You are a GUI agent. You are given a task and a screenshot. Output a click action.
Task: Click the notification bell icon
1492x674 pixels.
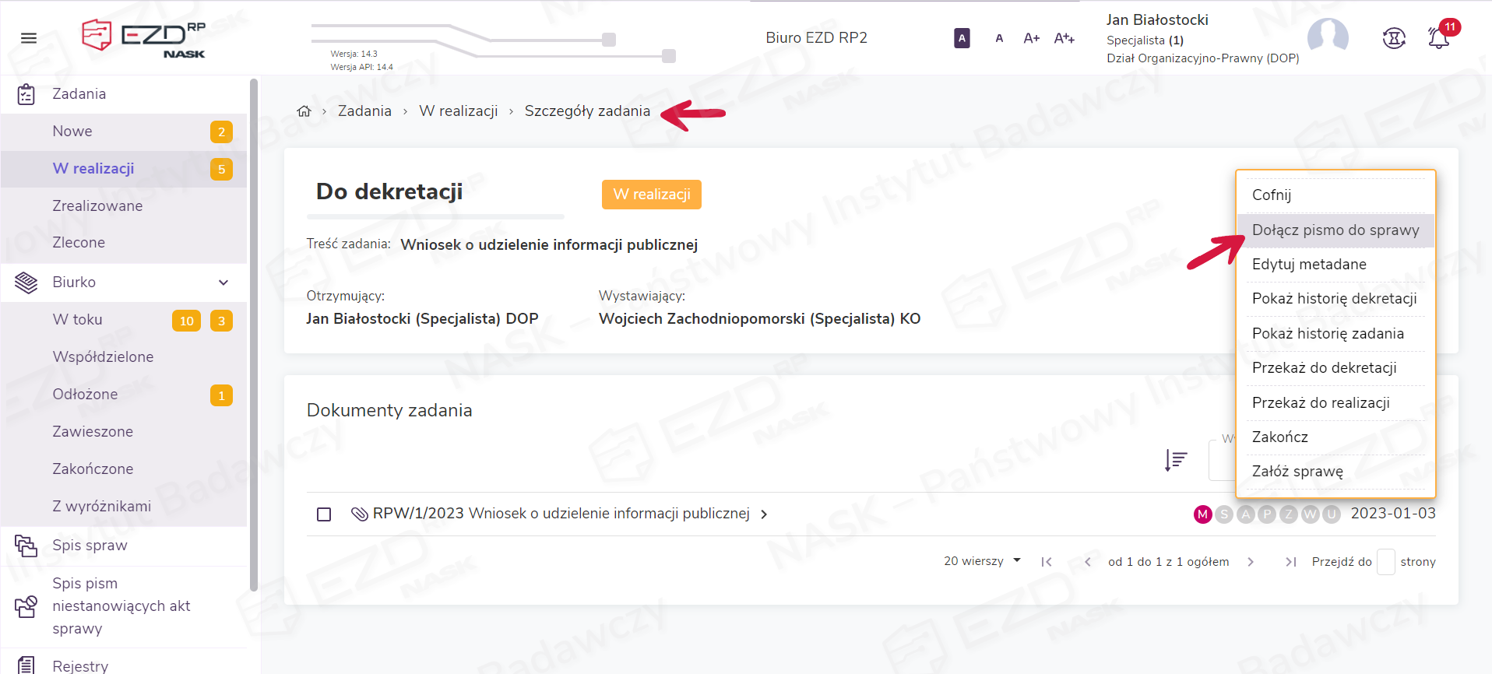(x=1438, y=38)
